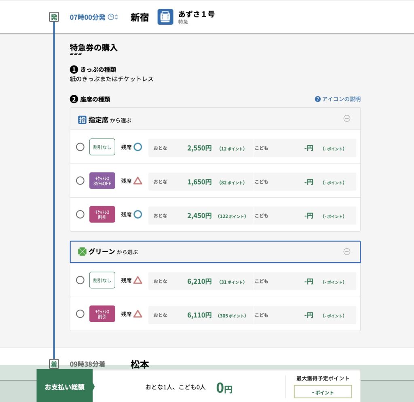The image size is (414, 402).
Task: Click the 発 departure marker icon
Action: (54, 17)
